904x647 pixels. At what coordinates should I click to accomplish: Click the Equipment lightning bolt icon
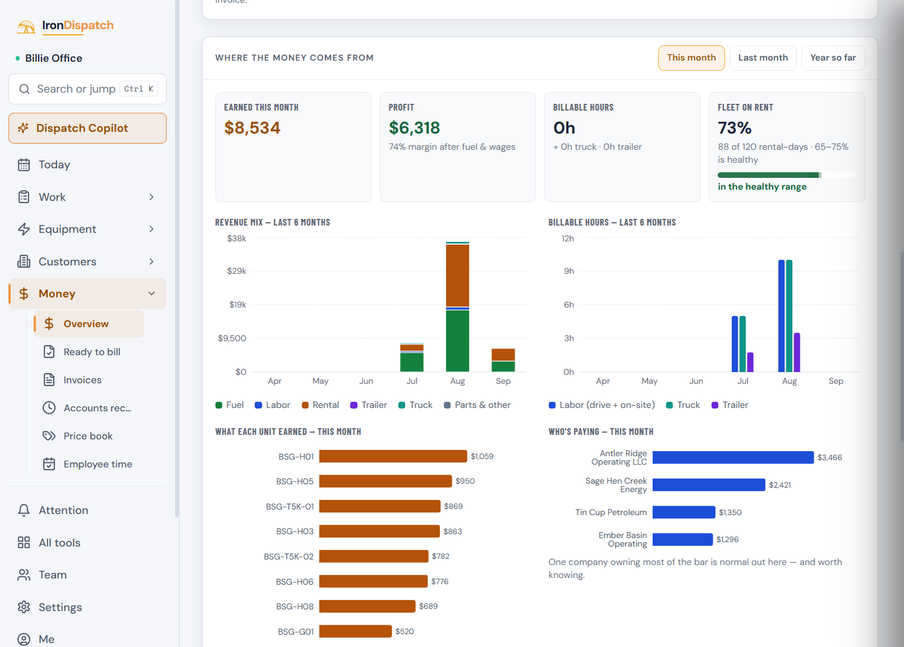coord(24,229)
